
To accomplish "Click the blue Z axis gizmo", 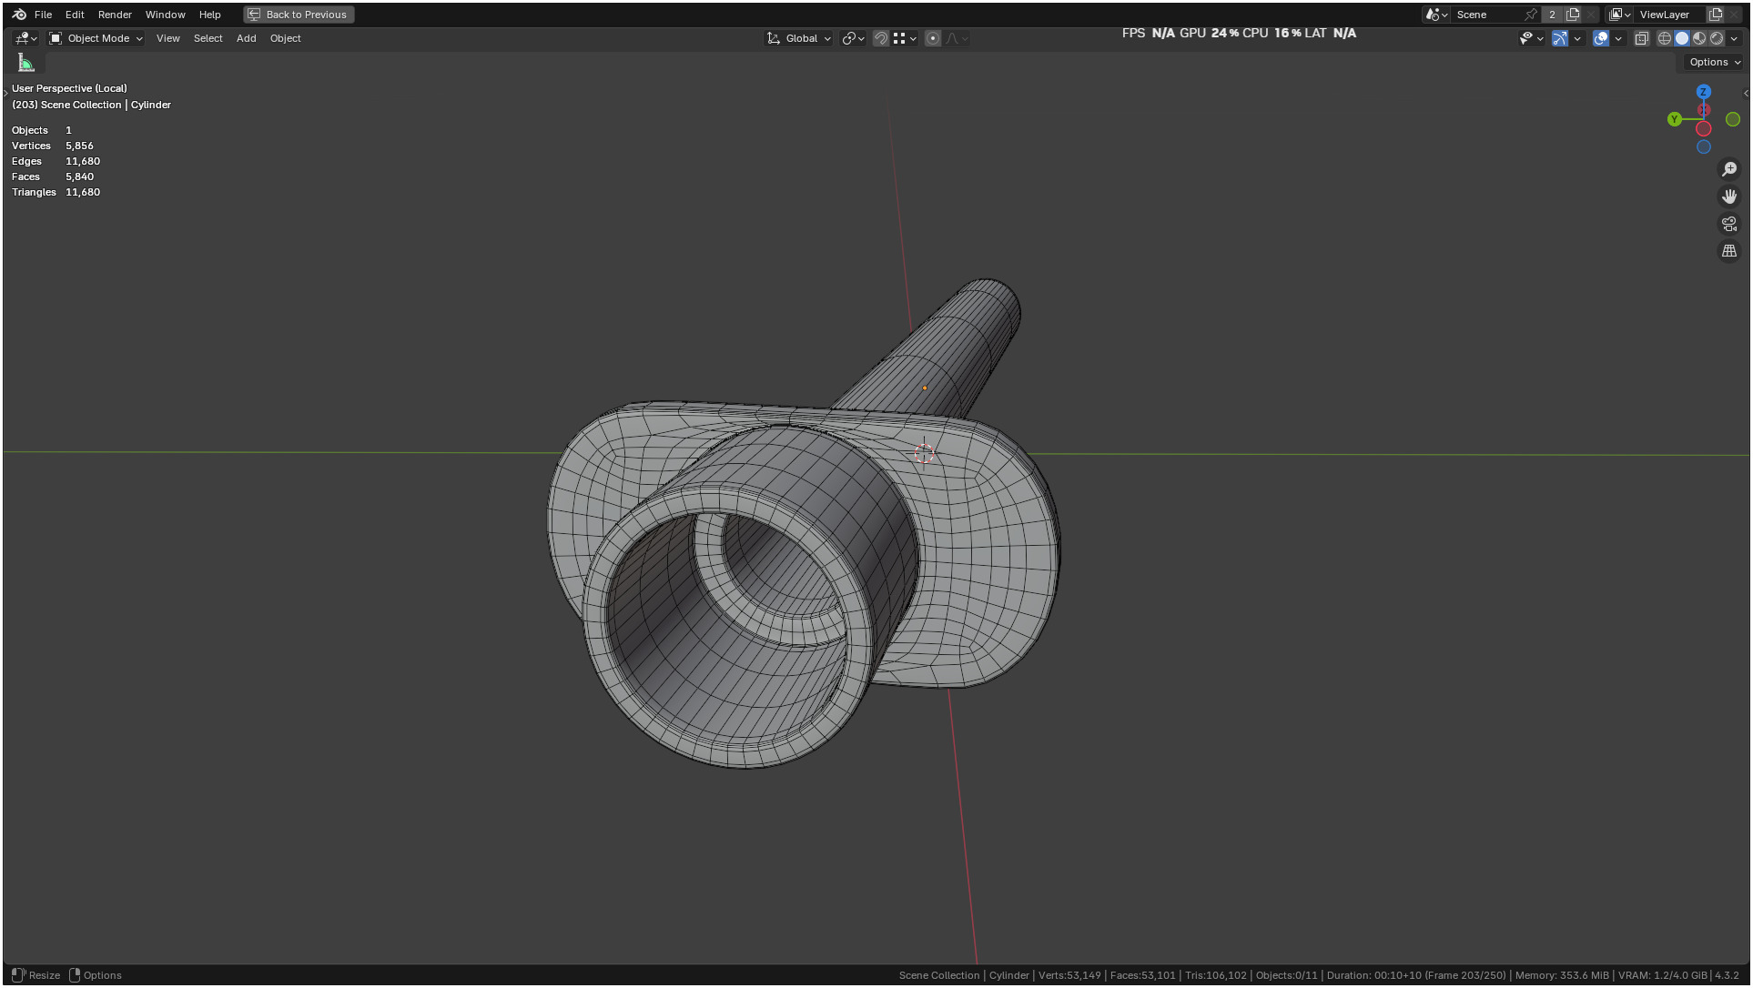I will point(1704,92).
